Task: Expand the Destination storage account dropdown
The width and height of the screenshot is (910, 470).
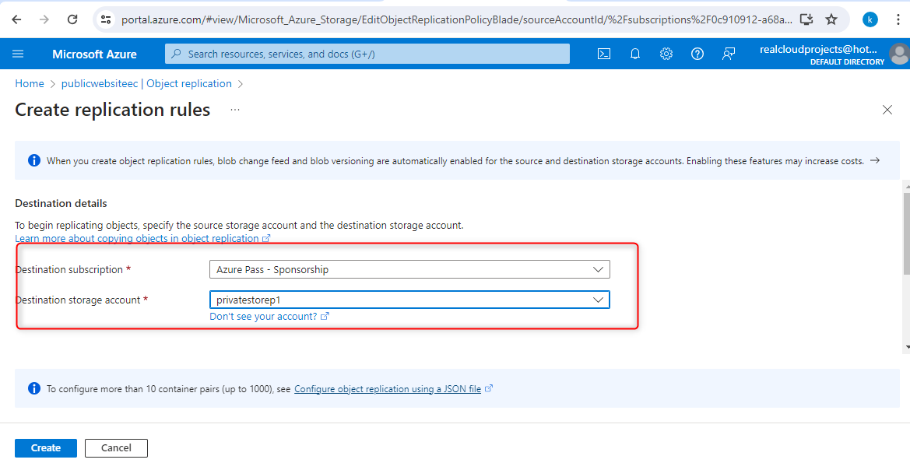Action: (x=409, y=300)
